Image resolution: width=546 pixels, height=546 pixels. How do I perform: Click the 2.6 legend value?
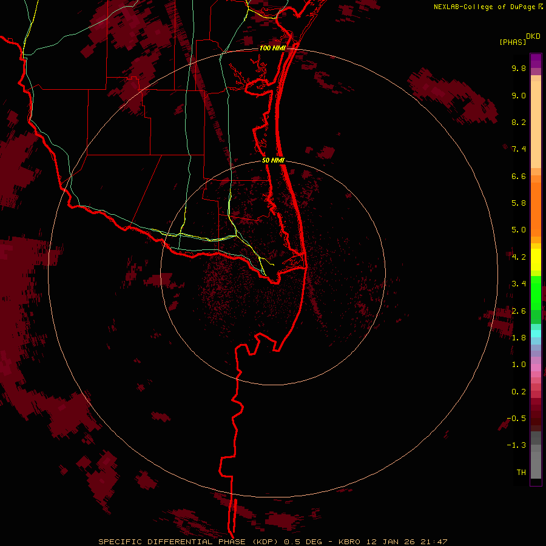pyautogui.click(x=519, y=311)
